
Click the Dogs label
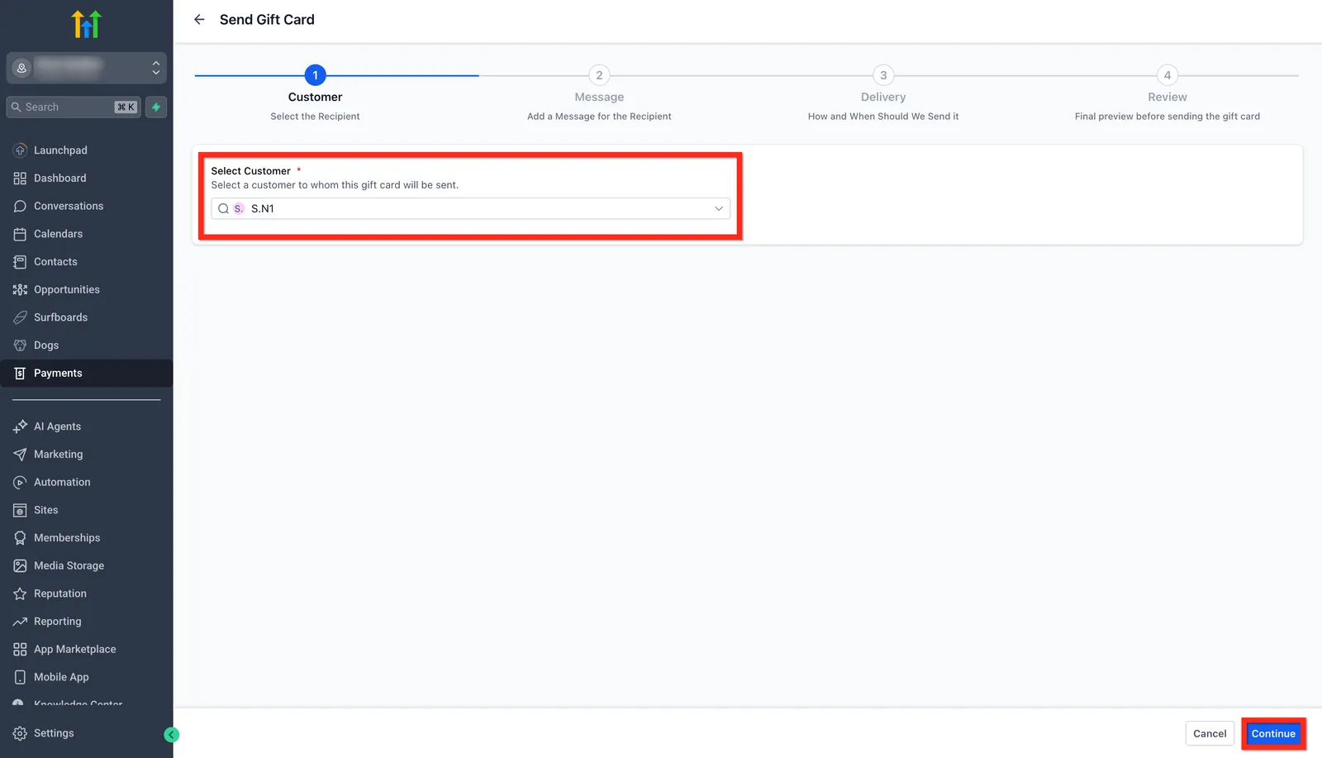[46, 346]
